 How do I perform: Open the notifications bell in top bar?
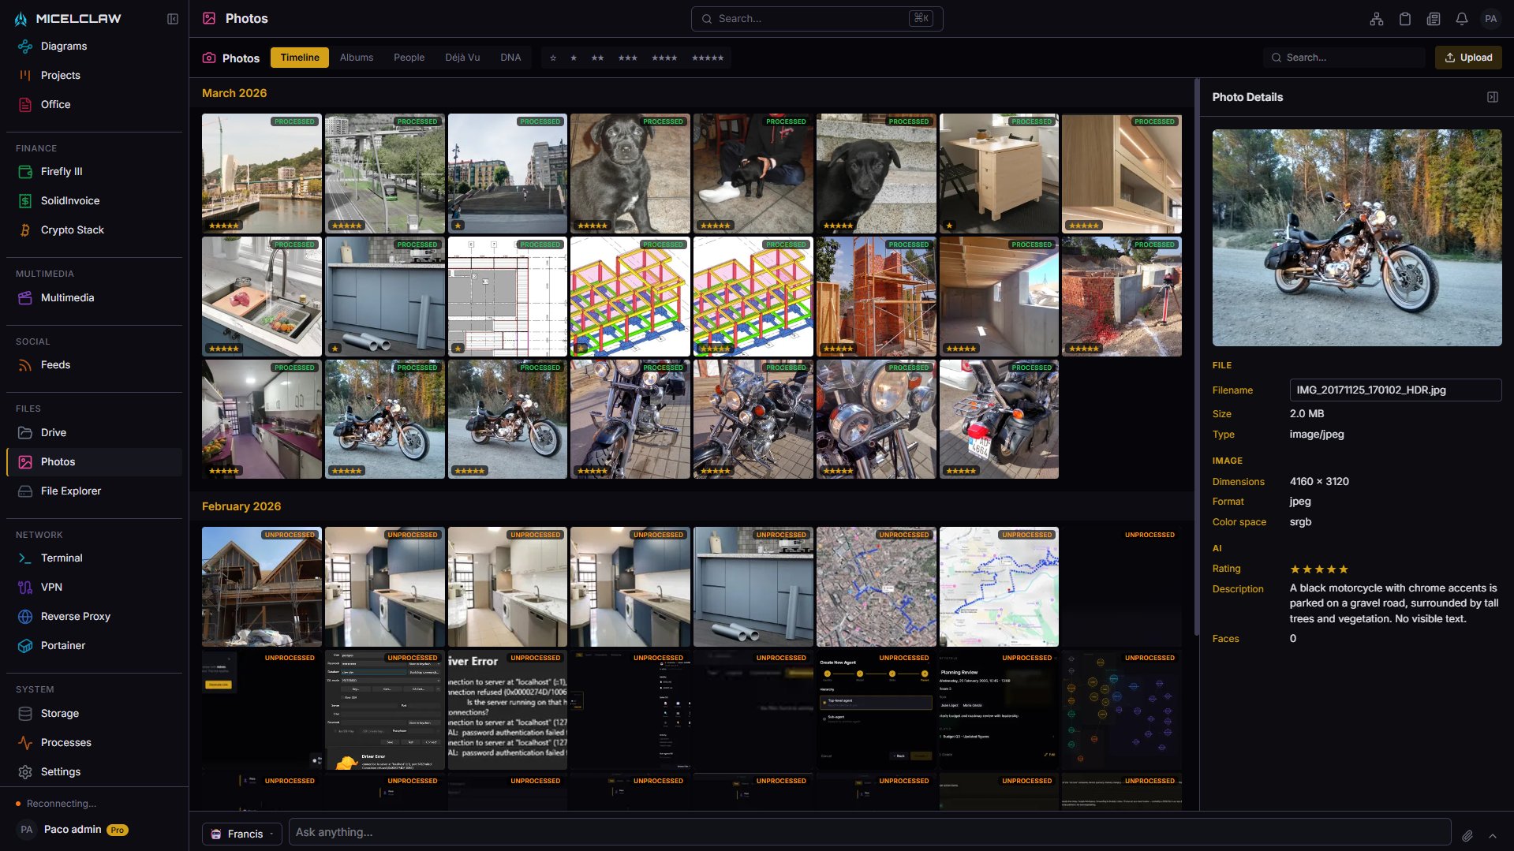1461,18
